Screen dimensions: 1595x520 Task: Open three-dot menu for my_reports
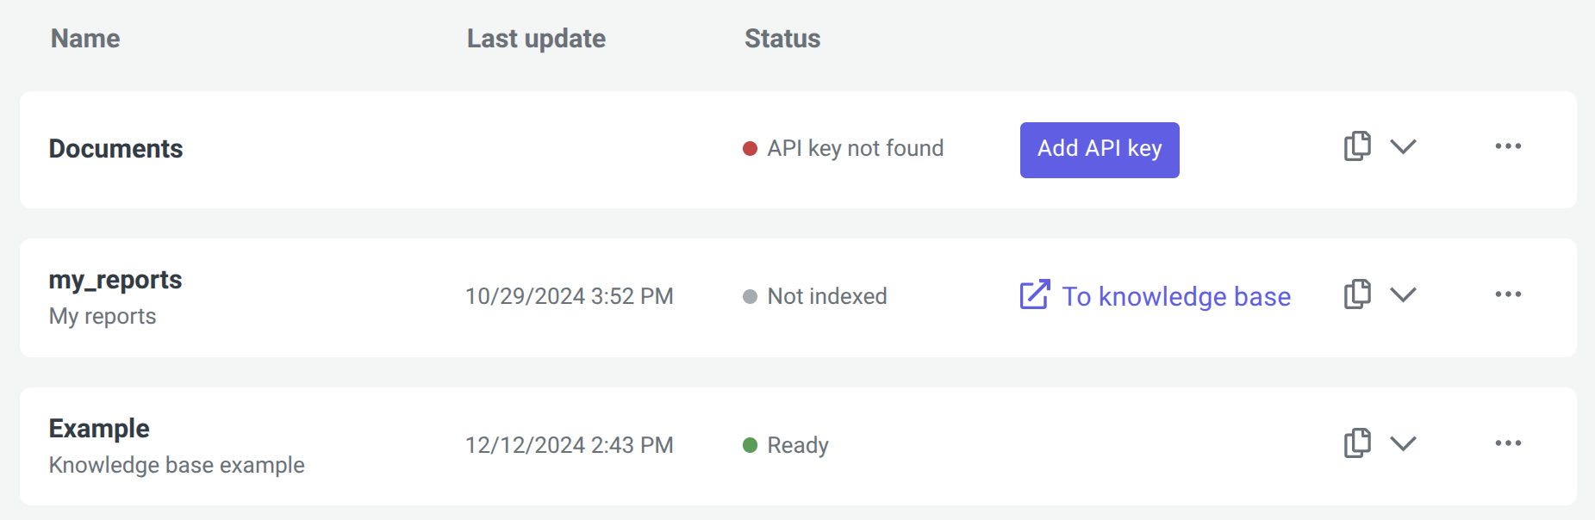point(1508,294)
